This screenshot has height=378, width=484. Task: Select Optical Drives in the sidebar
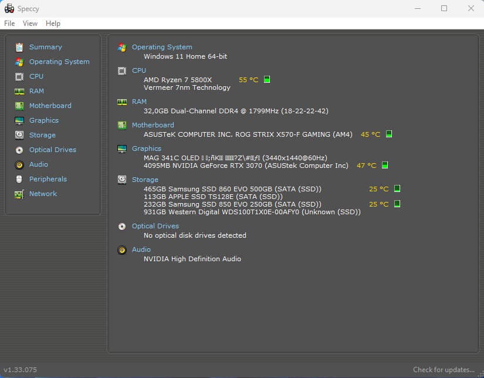(52, 150)
